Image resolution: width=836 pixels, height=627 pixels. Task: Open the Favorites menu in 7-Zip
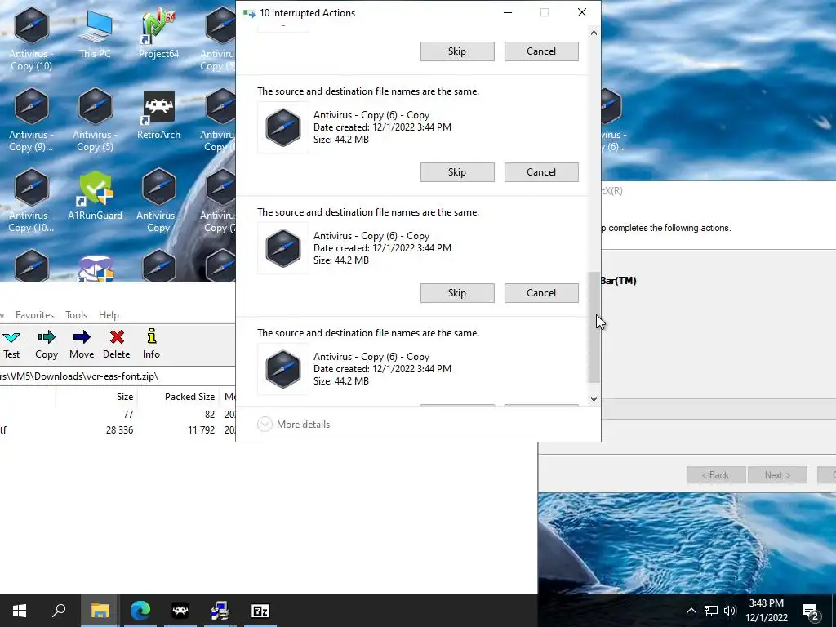point(34,315)
